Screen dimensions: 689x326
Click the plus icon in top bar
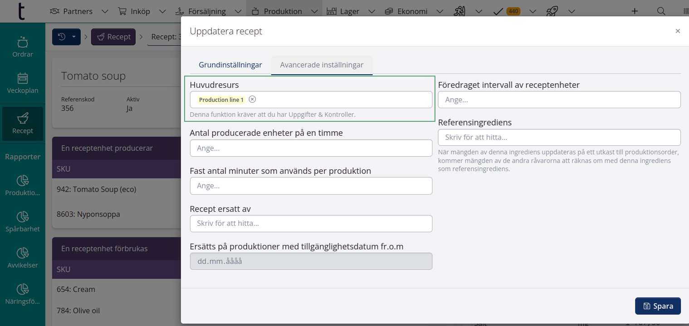[635, 11]
